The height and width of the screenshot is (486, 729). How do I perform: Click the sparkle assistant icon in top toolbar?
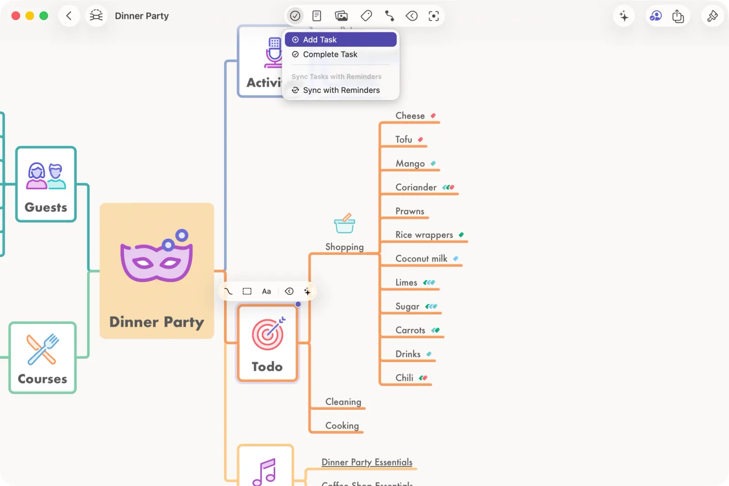pyautogui.click(x=624, y=16)
